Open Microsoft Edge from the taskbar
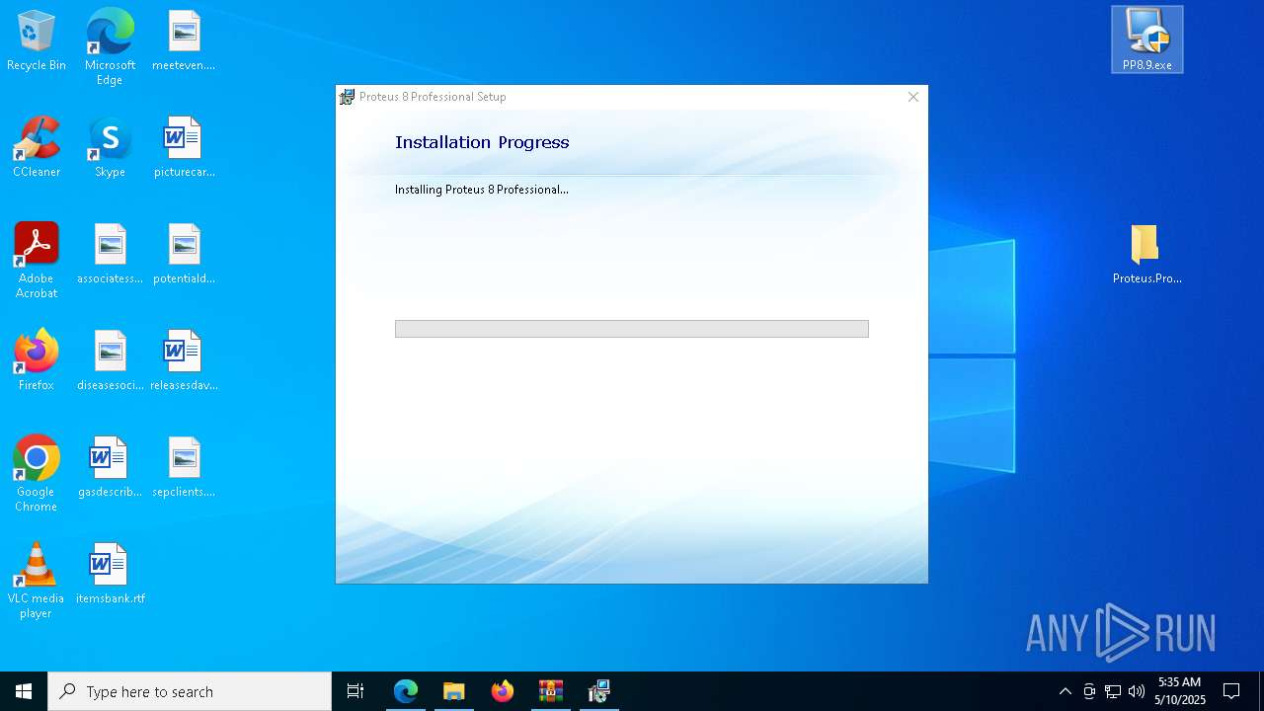1264x711 pixels. (x=406, y=691)
